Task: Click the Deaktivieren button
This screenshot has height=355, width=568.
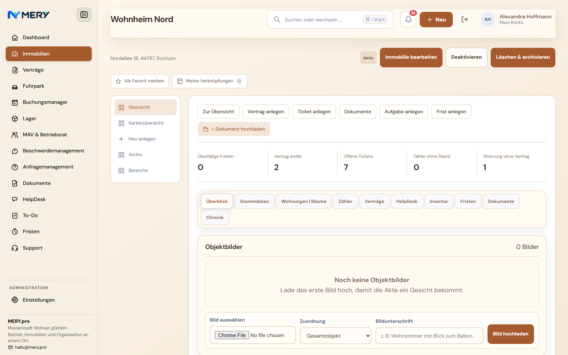Action: click(466, 57)
